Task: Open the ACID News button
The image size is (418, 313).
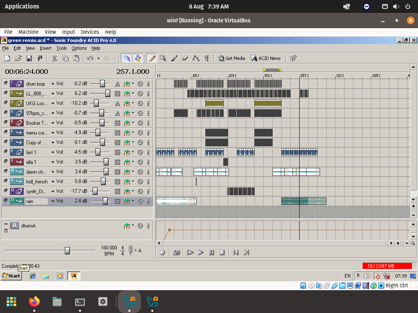Action: pyautogui.click(x=266, y=58)
